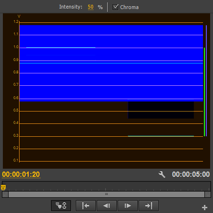Click the left zoom scrollbar handle

click(x=5, y=194)
